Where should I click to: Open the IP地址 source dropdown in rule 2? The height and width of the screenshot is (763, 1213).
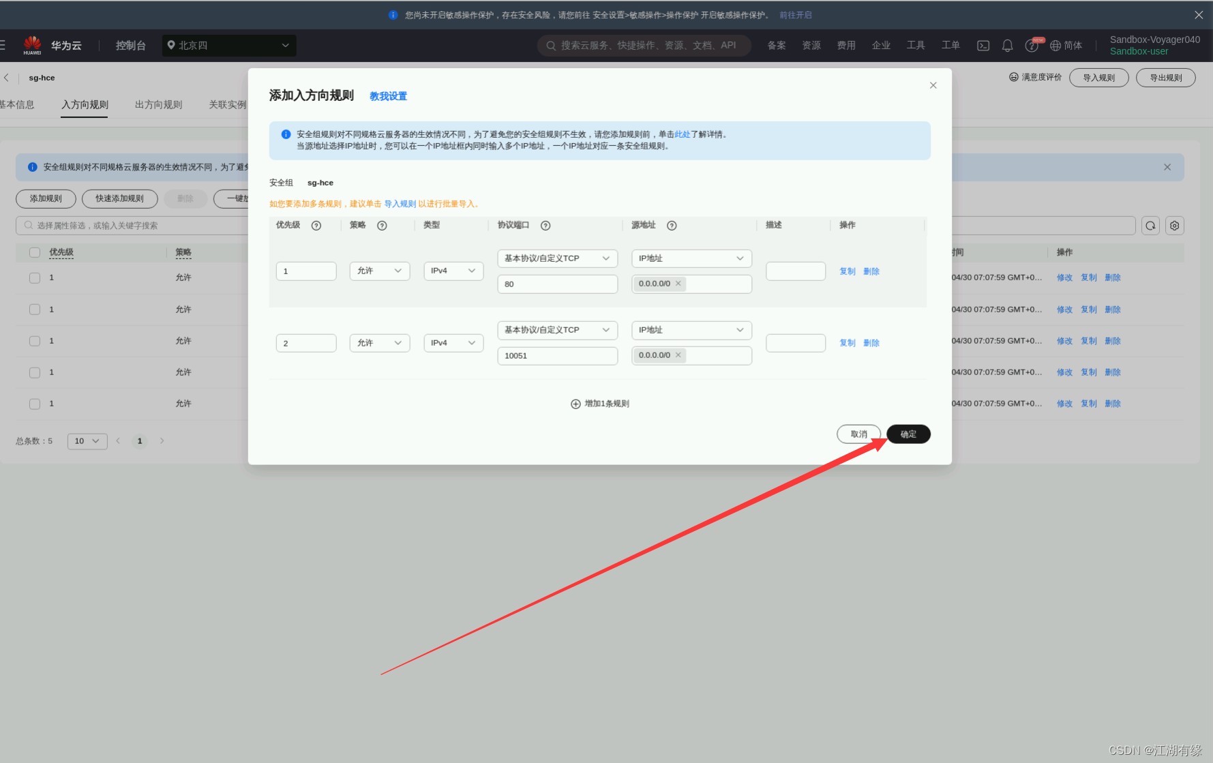691,330
